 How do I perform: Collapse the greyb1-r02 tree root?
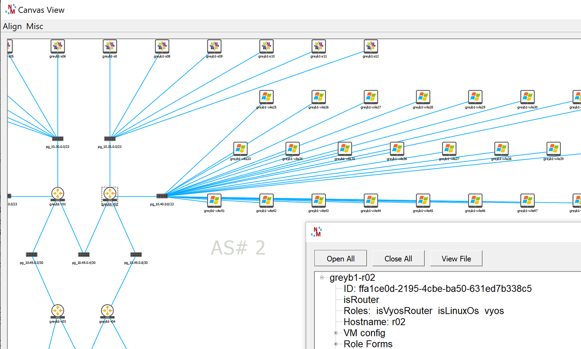click(322, 278)
